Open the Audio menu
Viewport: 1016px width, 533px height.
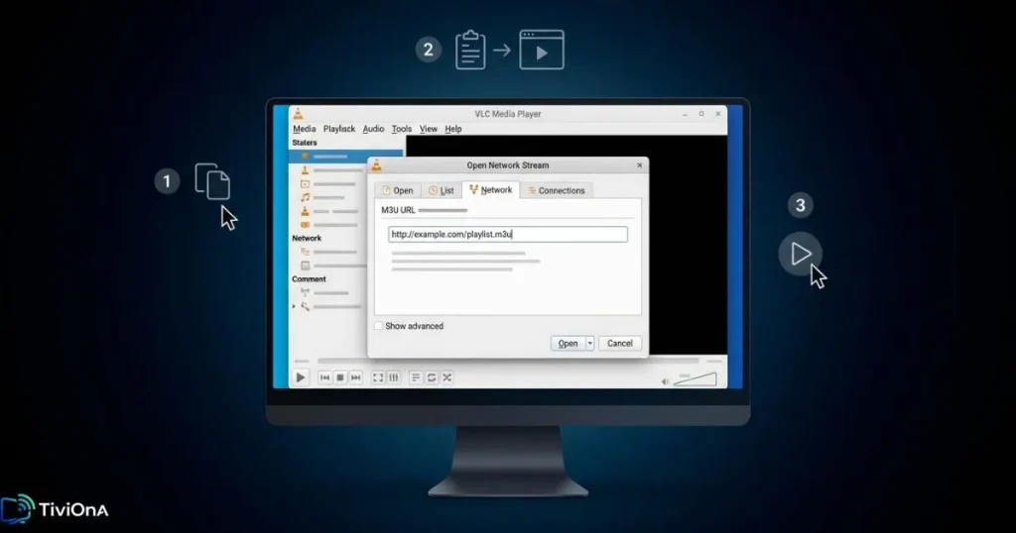pyautogui.click(x=373, y=129)
